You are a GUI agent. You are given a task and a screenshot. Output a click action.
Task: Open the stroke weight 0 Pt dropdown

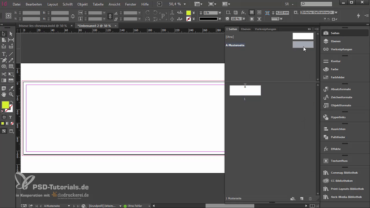(220, 13)
